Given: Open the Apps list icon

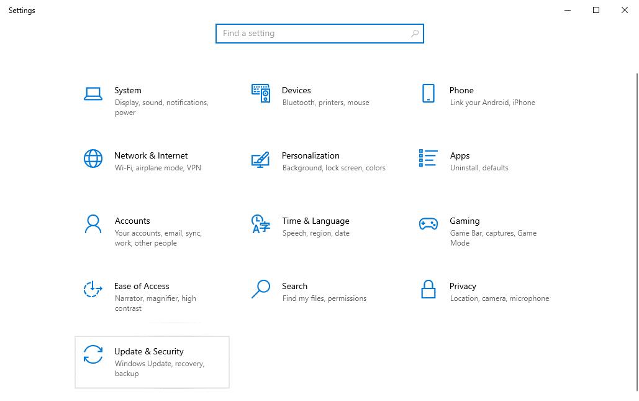Looking at the screenshot, I should click(x=428, y=159).
